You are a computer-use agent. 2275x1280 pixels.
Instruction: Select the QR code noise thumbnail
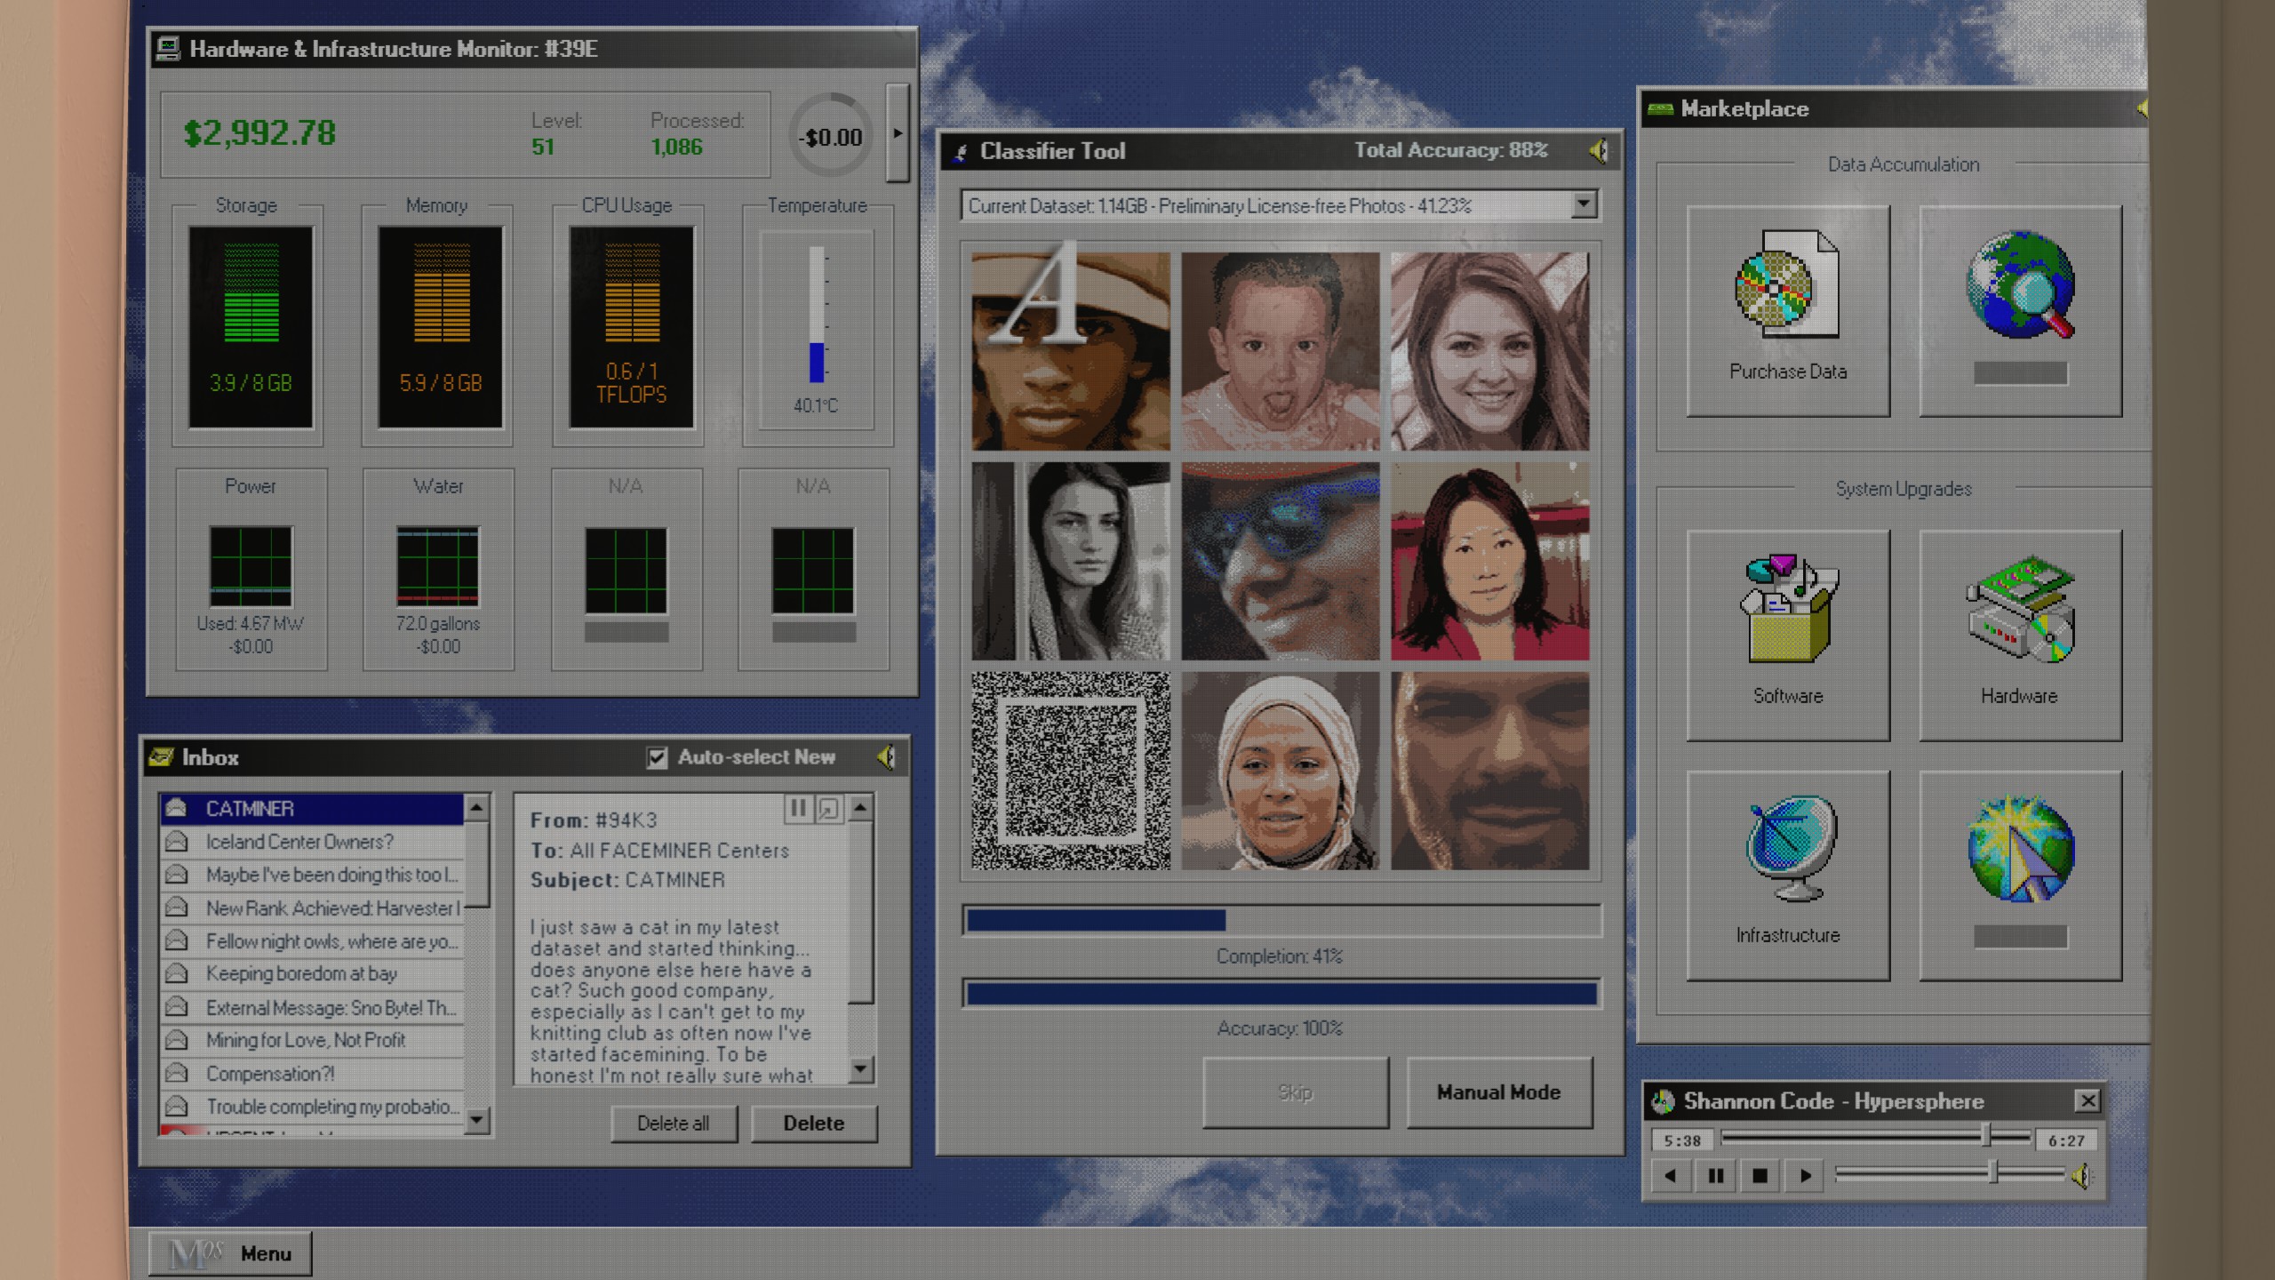(x=1070, y=771)
